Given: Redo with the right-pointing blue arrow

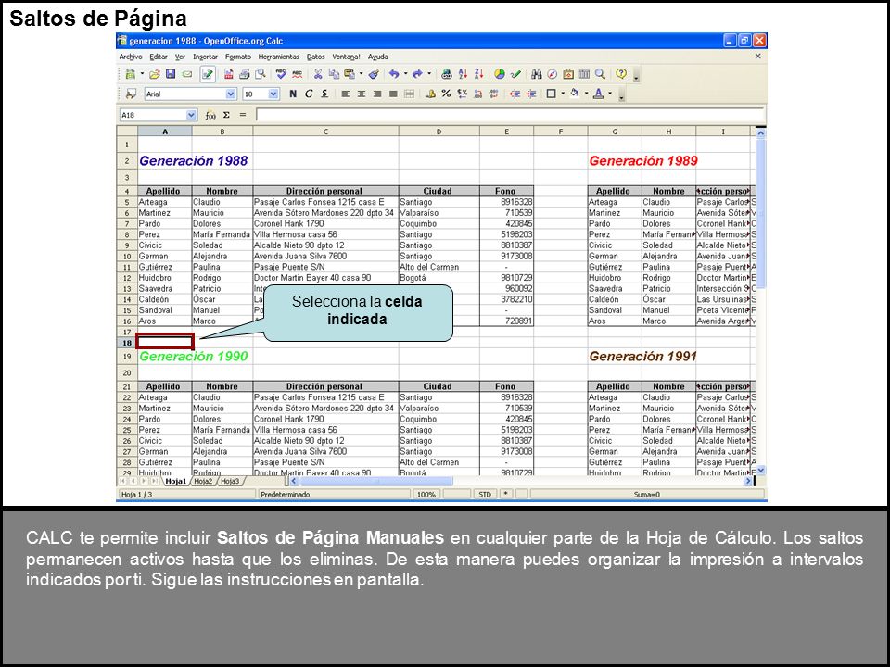Looking at the screenshot, I should [x=417, y=74].
